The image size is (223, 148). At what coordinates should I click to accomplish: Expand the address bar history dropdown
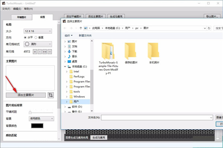205,28
